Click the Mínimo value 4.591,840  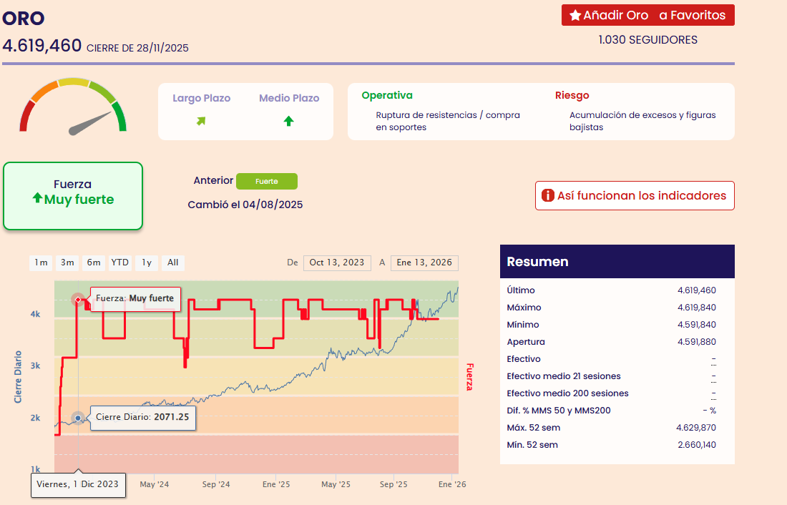pyautogui.click(x=697, y=325)
